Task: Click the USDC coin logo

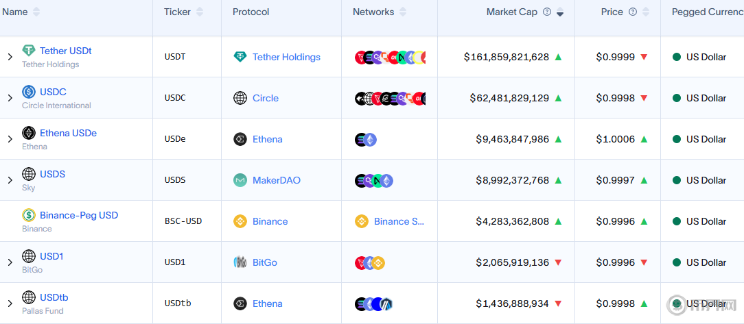Action: (x=29, y=92)
